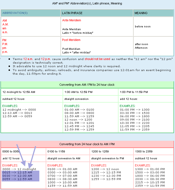Viewport: 175px width, 190px height.
Task: Click the MEANING column header
Action: pyautogui.click(x=153, y=13)
